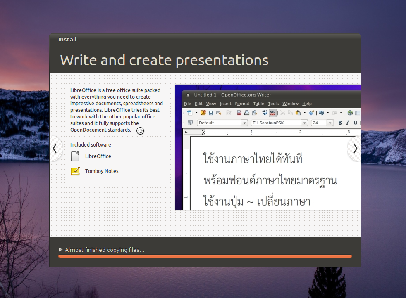Open the Undo history dropdown arrow
Viewport: 406px width, 298px height.
[x=328, y=113]
